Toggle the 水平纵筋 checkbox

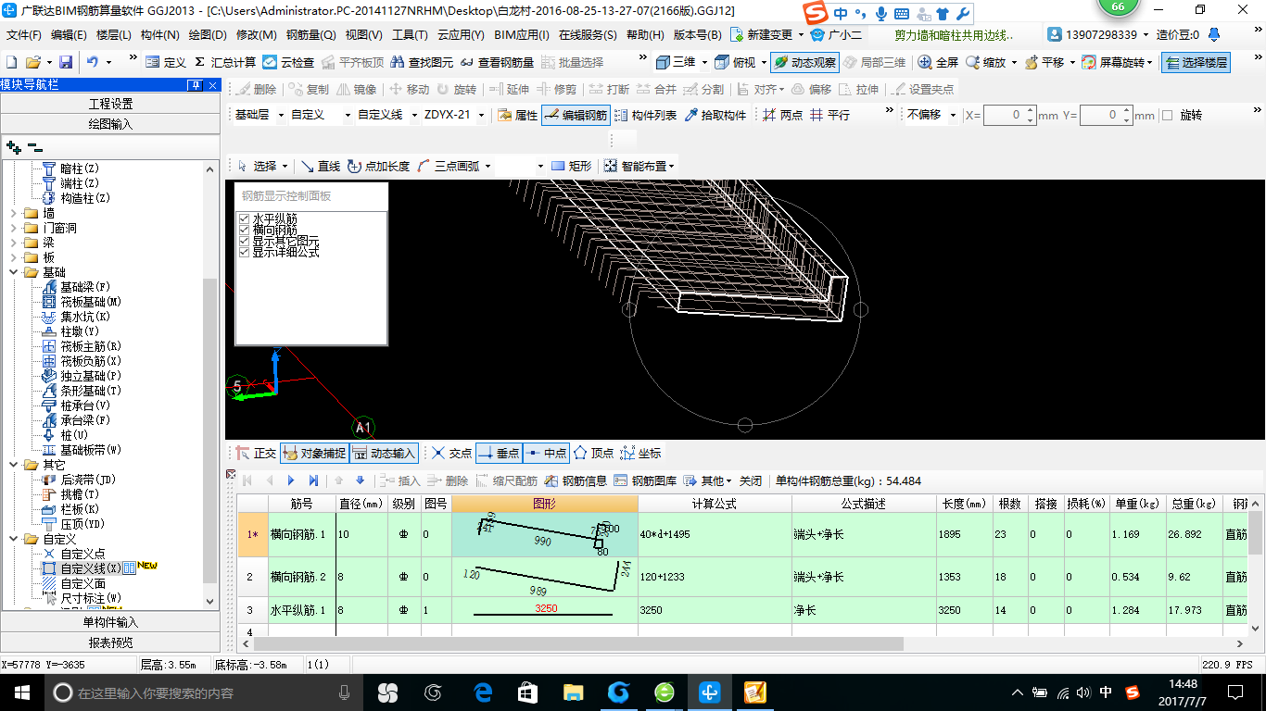point(245,218)
